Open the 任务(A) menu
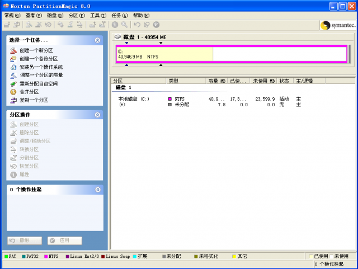Screen dimensions: 358x269 pyautogui.click(x=120, y=15)
